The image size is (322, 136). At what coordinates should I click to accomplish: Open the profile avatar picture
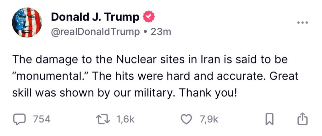(x=26, y=22)
